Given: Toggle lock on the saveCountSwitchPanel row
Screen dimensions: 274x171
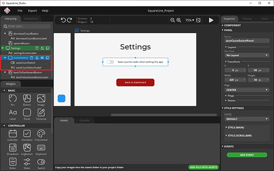Looking at the screenshot, I should click(x=37, y=58).
